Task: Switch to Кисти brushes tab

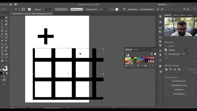Action: point(136,50)
